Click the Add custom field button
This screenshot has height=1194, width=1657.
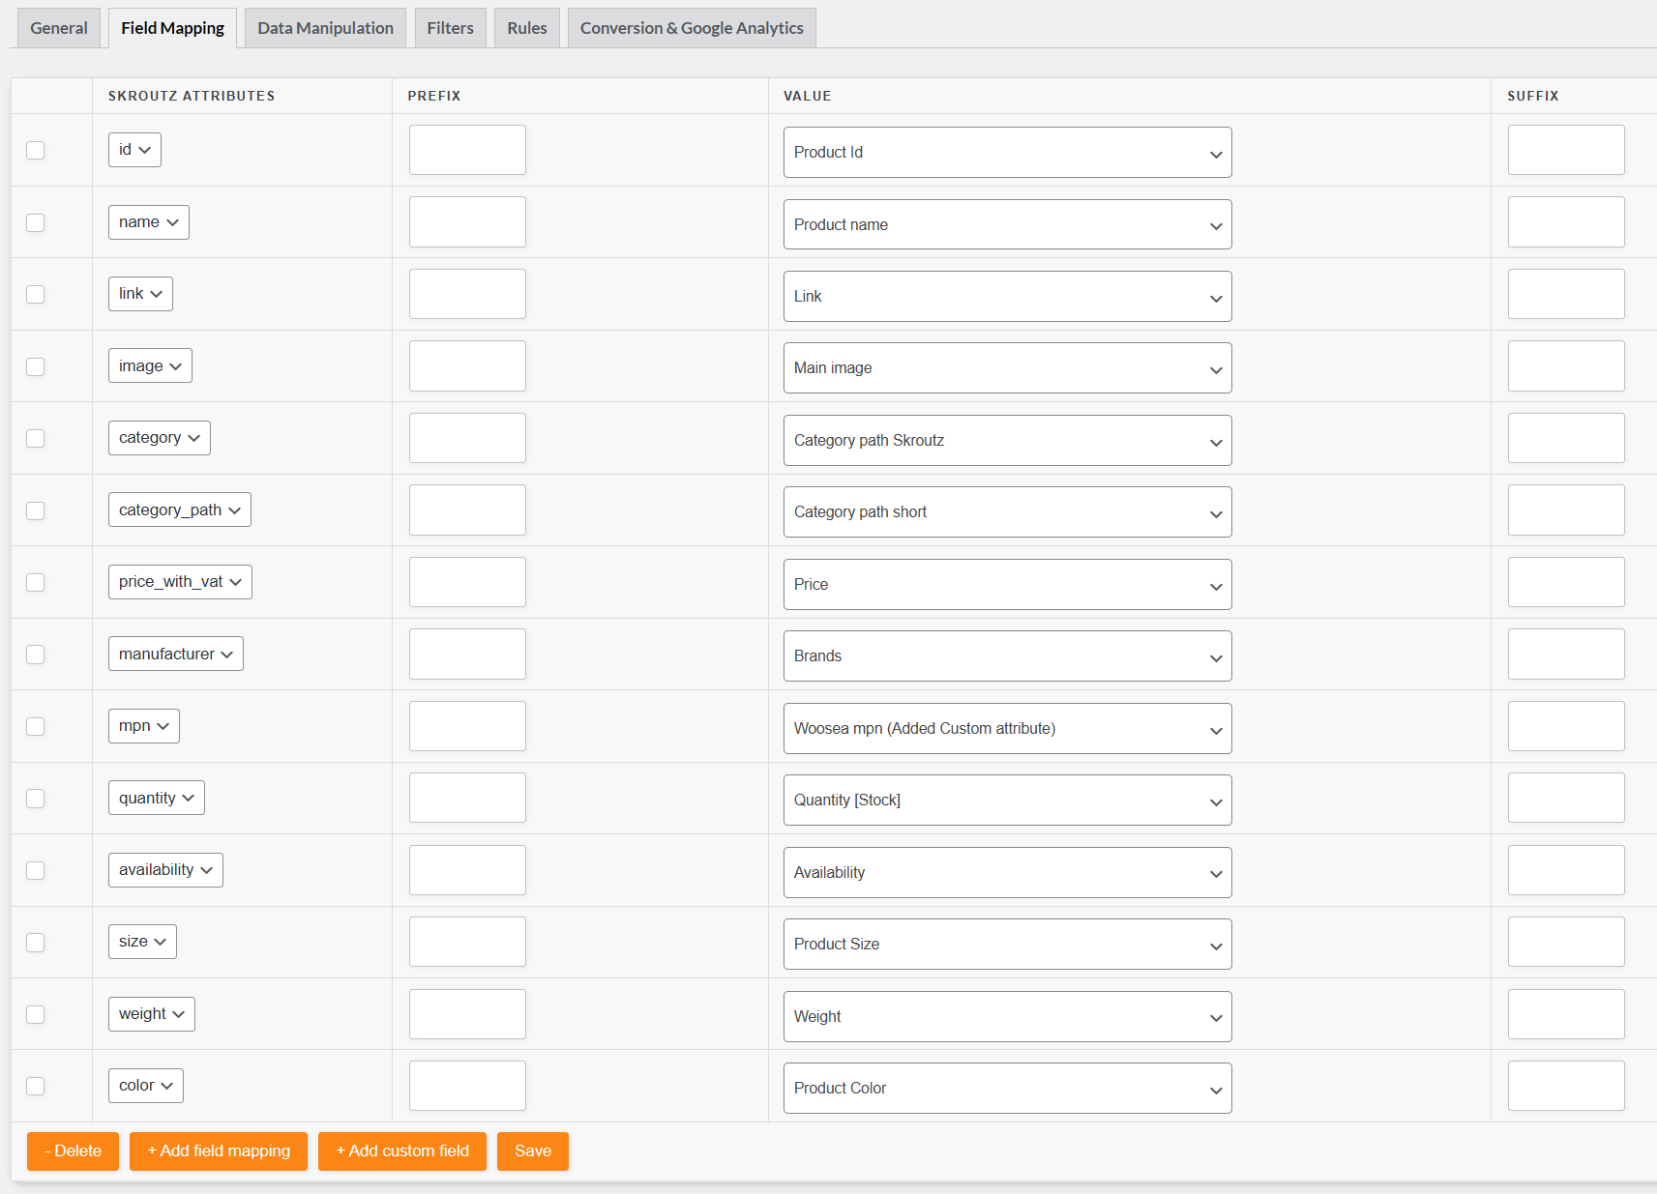coord(401,1150)
